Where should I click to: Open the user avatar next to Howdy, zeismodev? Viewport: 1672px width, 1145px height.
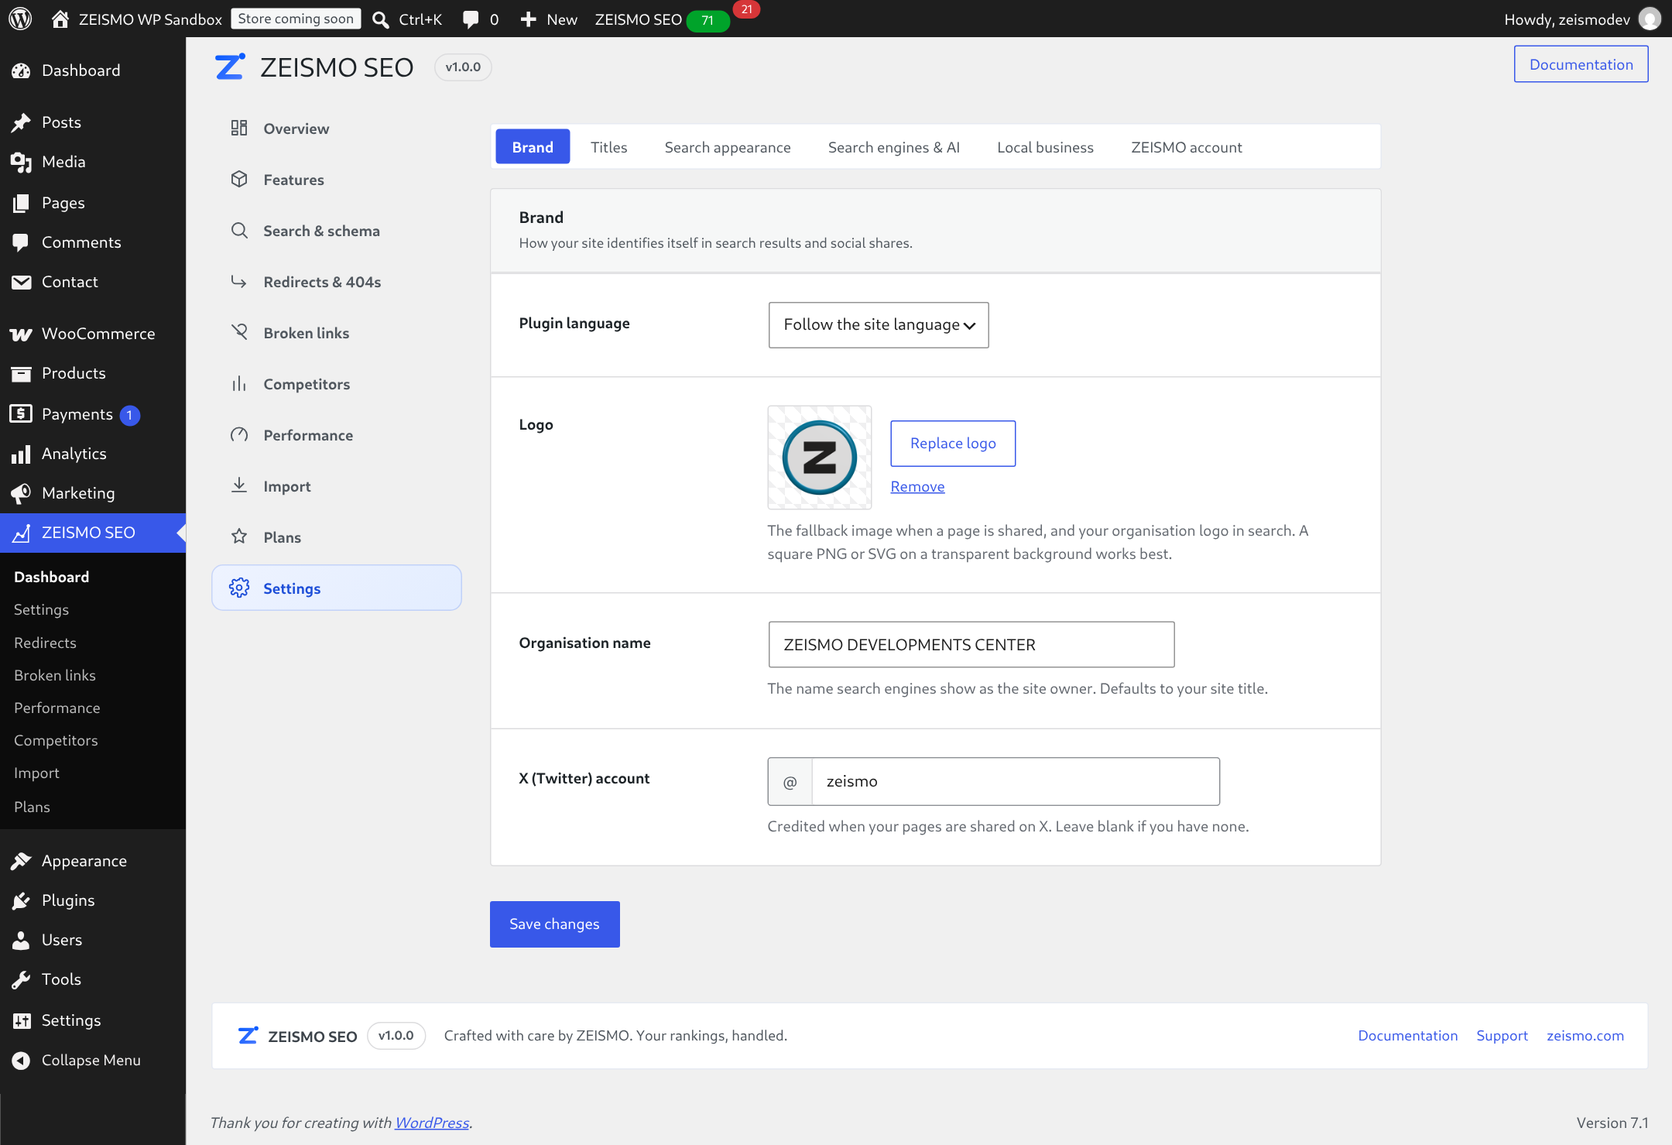pyautogui.click(x=1650, y=19)
